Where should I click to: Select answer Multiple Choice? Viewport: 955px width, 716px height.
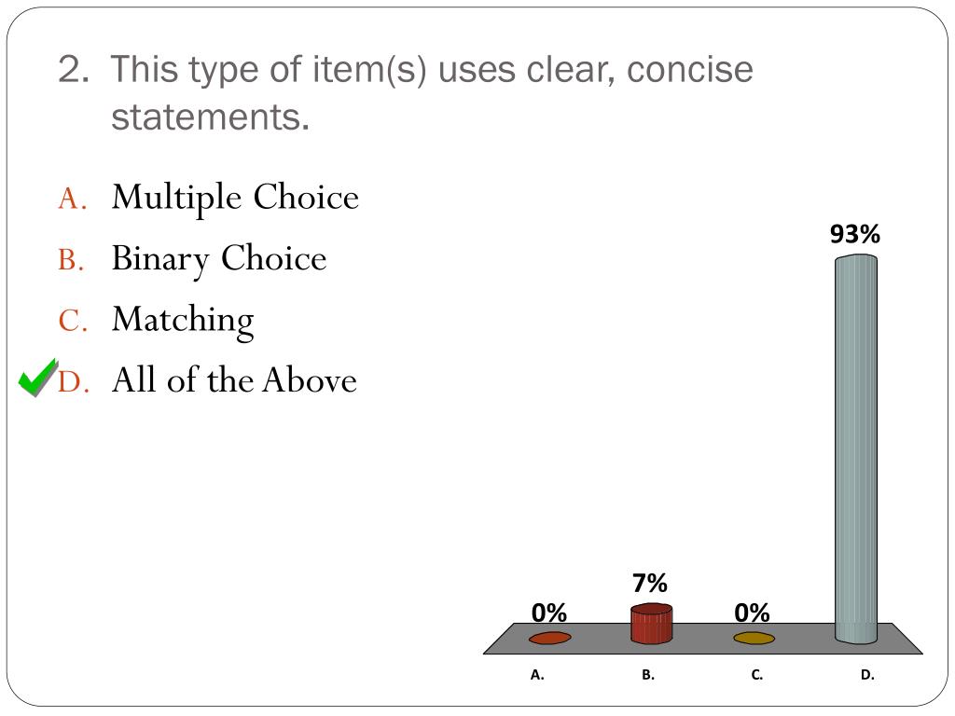[235, 198]
